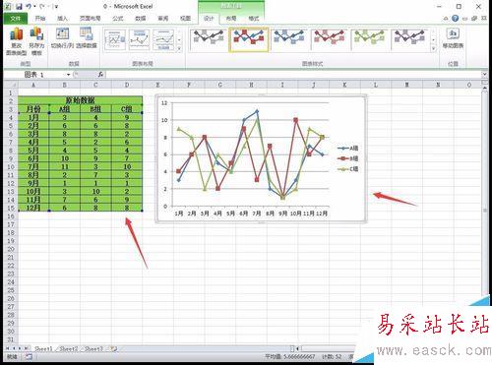Apply the second chart layout thumbnail
492x365 pixels.
pyautogui.click(x=139, y=40)
